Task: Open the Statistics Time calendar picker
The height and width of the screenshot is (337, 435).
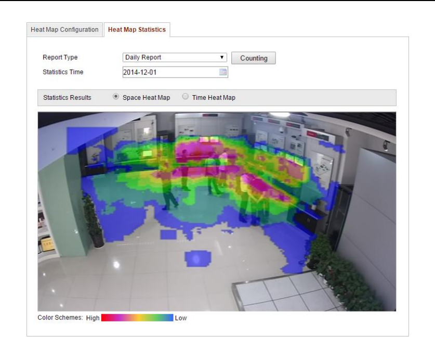Action: tap(223, 72)
